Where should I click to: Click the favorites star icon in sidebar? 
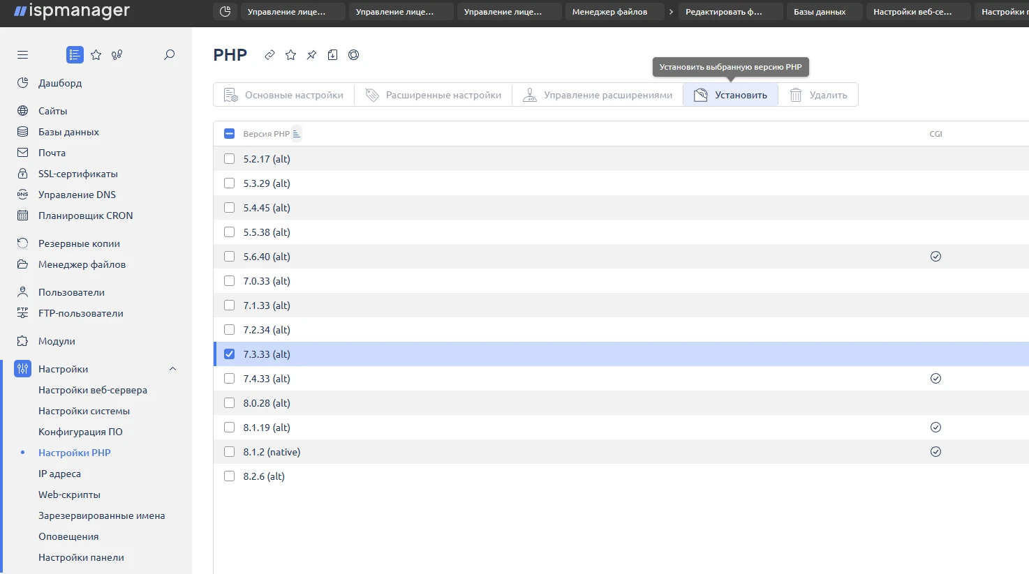pos(96,55)
